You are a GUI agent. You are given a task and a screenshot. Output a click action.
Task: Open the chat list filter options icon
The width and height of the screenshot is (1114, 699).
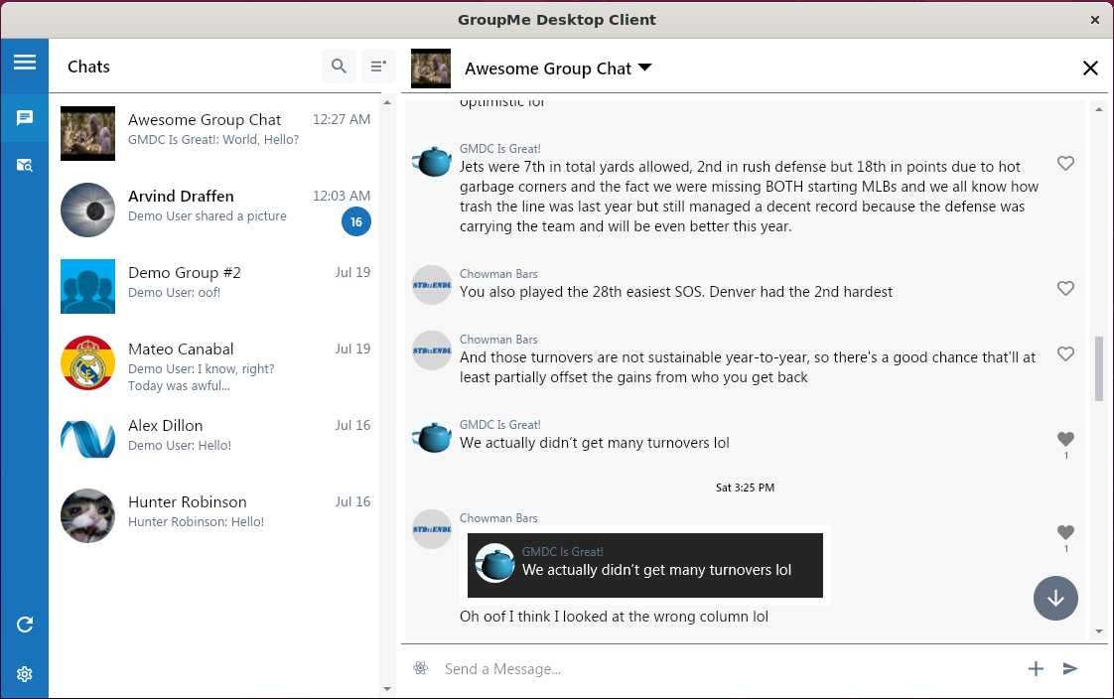(378, 67)
